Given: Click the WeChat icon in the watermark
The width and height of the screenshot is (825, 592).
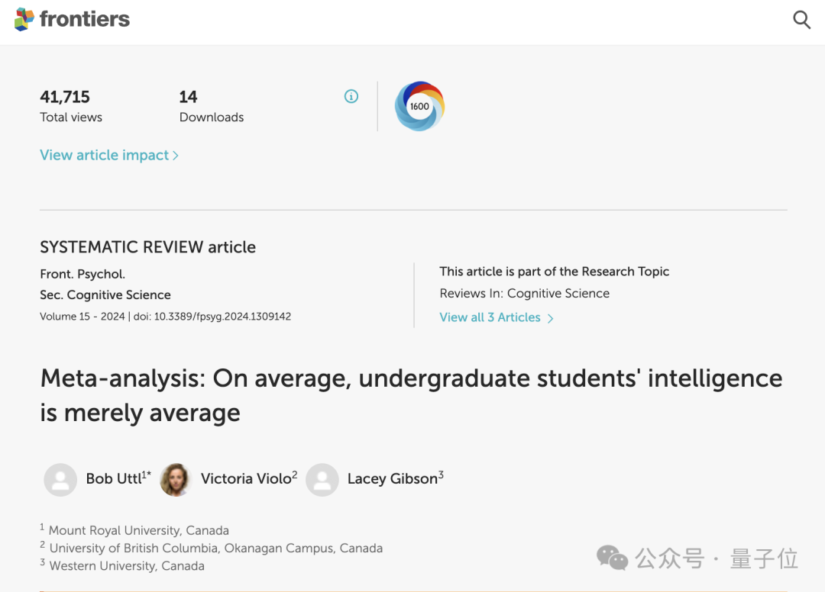Looking at the screenshot, I should click(x=612, y=558).
